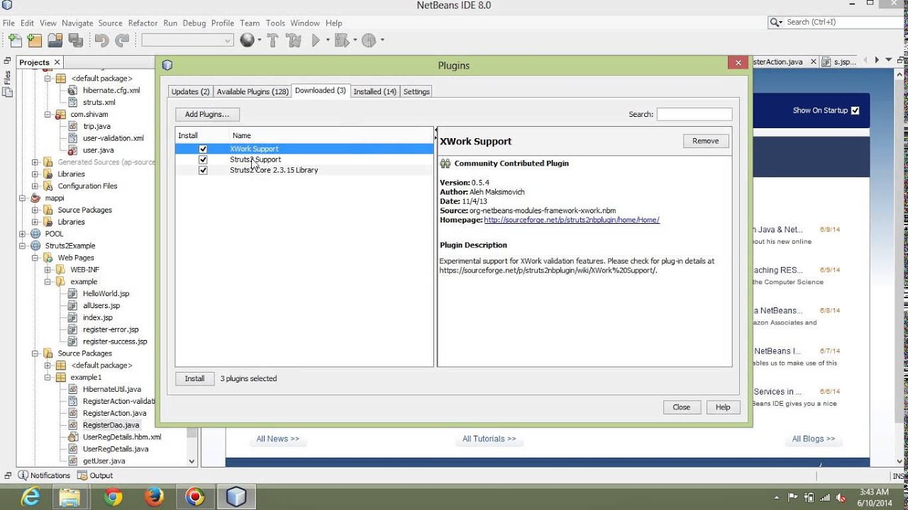Expand the WEB-INF folder node
The width and height of the screenshot is (908, 510).
pos(48,270)
